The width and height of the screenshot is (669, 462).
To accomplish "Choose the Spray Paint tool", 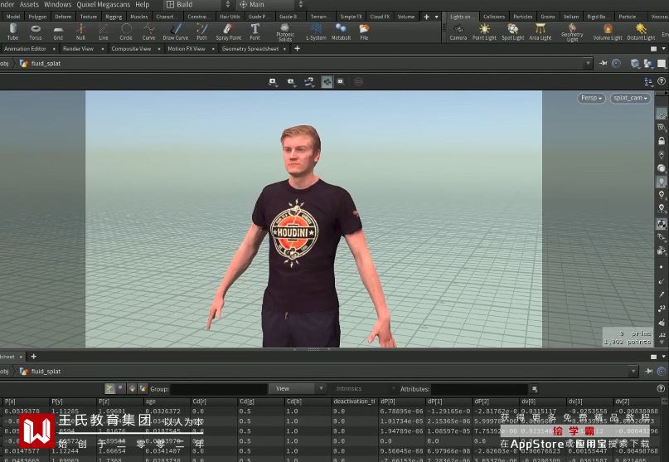I will click(x=228, y=32).
